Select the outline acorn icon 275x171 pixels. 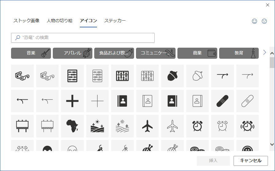point(197,76)
